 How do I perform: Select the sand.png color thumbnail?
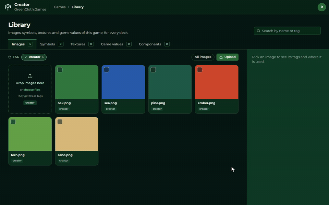coord(76,134)
